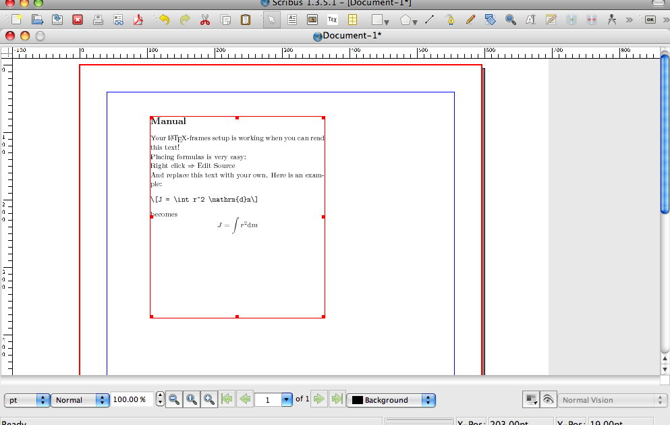670x425 pixels.
Task: Link text frames
Action: pos(571,20)
